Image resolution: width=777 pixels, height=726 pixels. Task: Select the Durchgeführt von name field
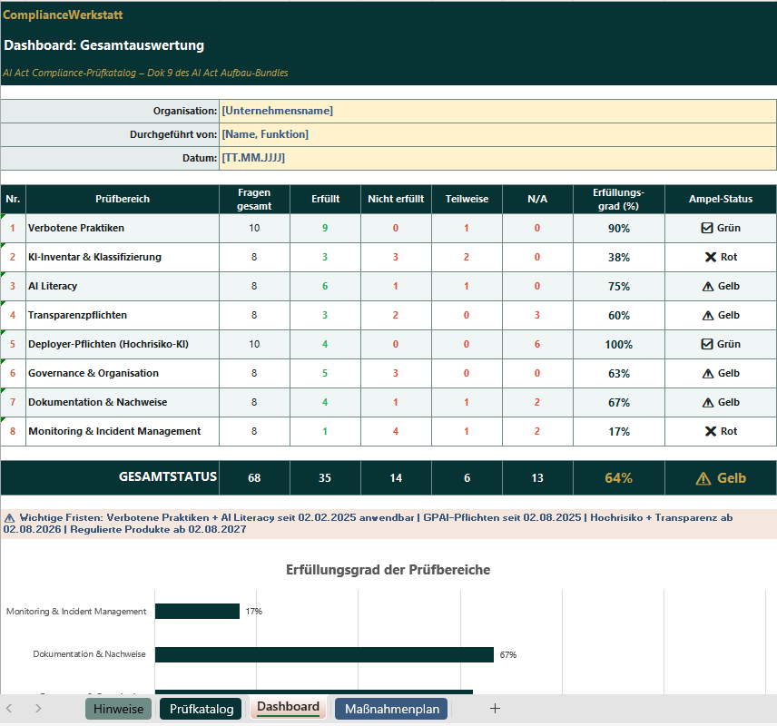tap(497, 134)
